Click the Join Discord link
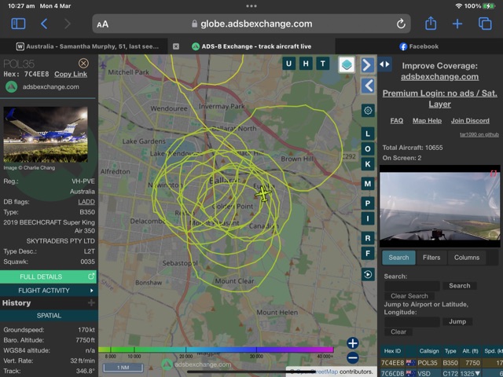 click(470, 121)
